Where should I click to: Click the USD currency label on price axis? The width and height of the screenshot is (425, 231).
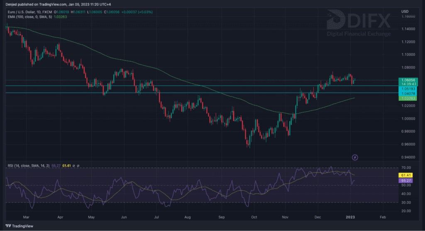404,11
